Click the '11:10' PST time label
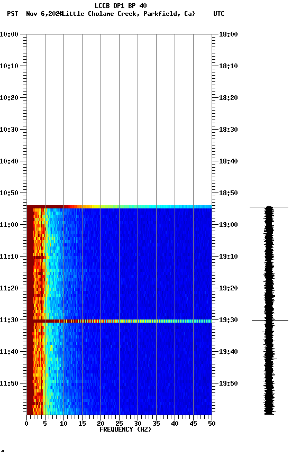Viewport: 292px width, 457px height. click(x=9, y=257)
